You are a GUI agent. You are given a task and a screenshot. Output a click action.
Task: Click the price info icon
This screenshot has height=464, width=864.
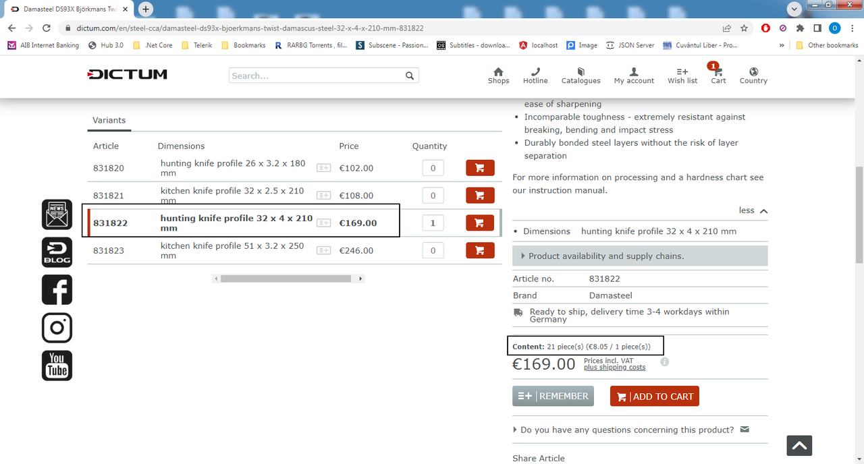(x=664, y=362)
